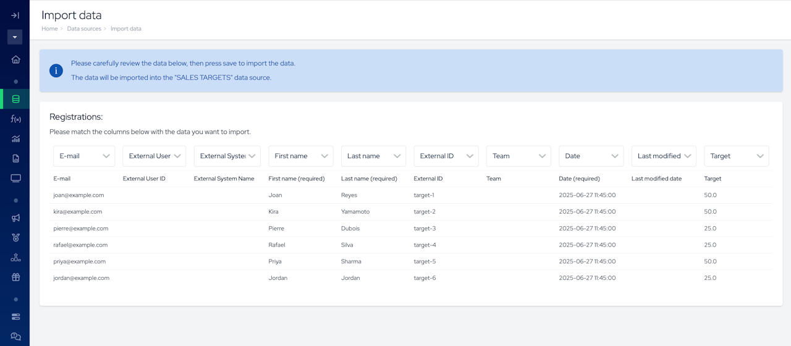This screenshot has height=346, width=791.
Task: Click the Data sources breadcrumb link
Action: point(84,29)
